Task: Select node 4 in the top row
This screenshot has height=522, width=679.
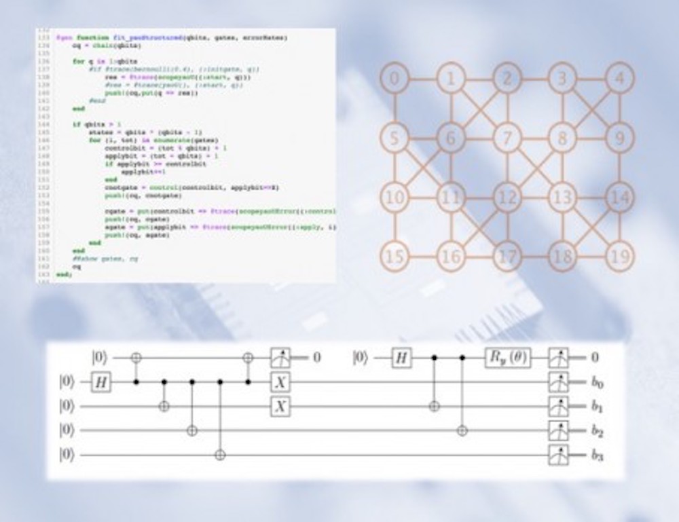Action: (x=619, y=80)
